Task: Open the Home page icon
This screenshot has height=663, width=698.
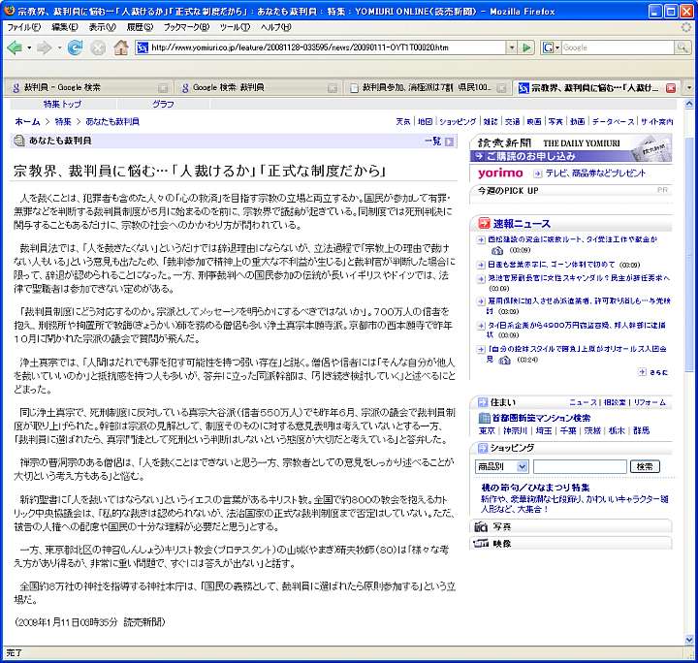Action: 120,47
